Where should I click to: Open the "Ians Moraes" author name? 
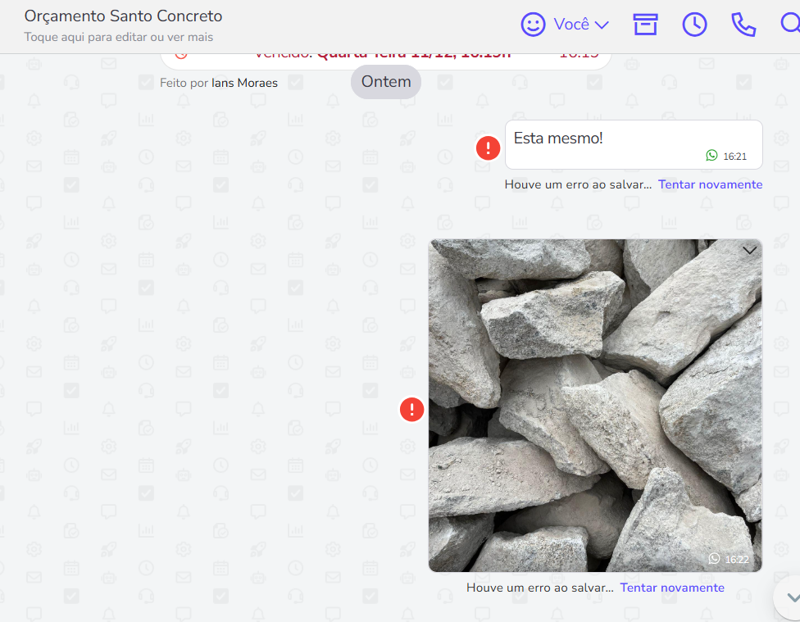tap(244, 83)
